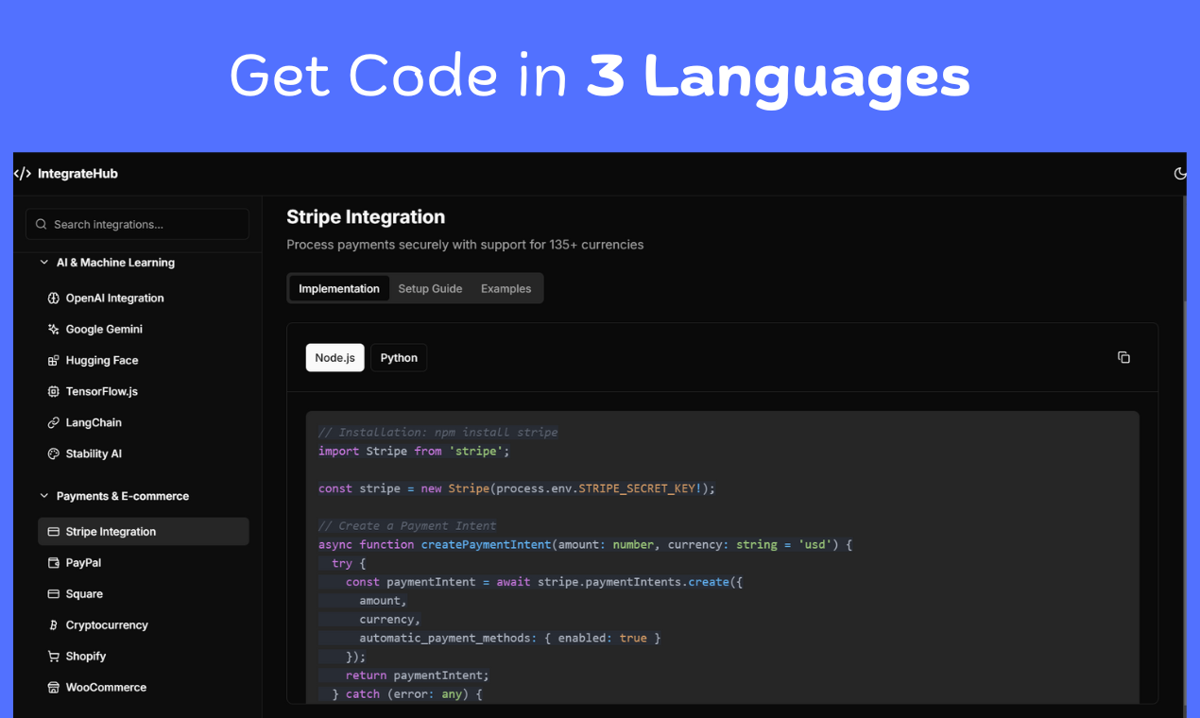This screenshot has width=1200, height=718.
Task: Click the 'import Stripe from' code line
Action: click(414, 452)
